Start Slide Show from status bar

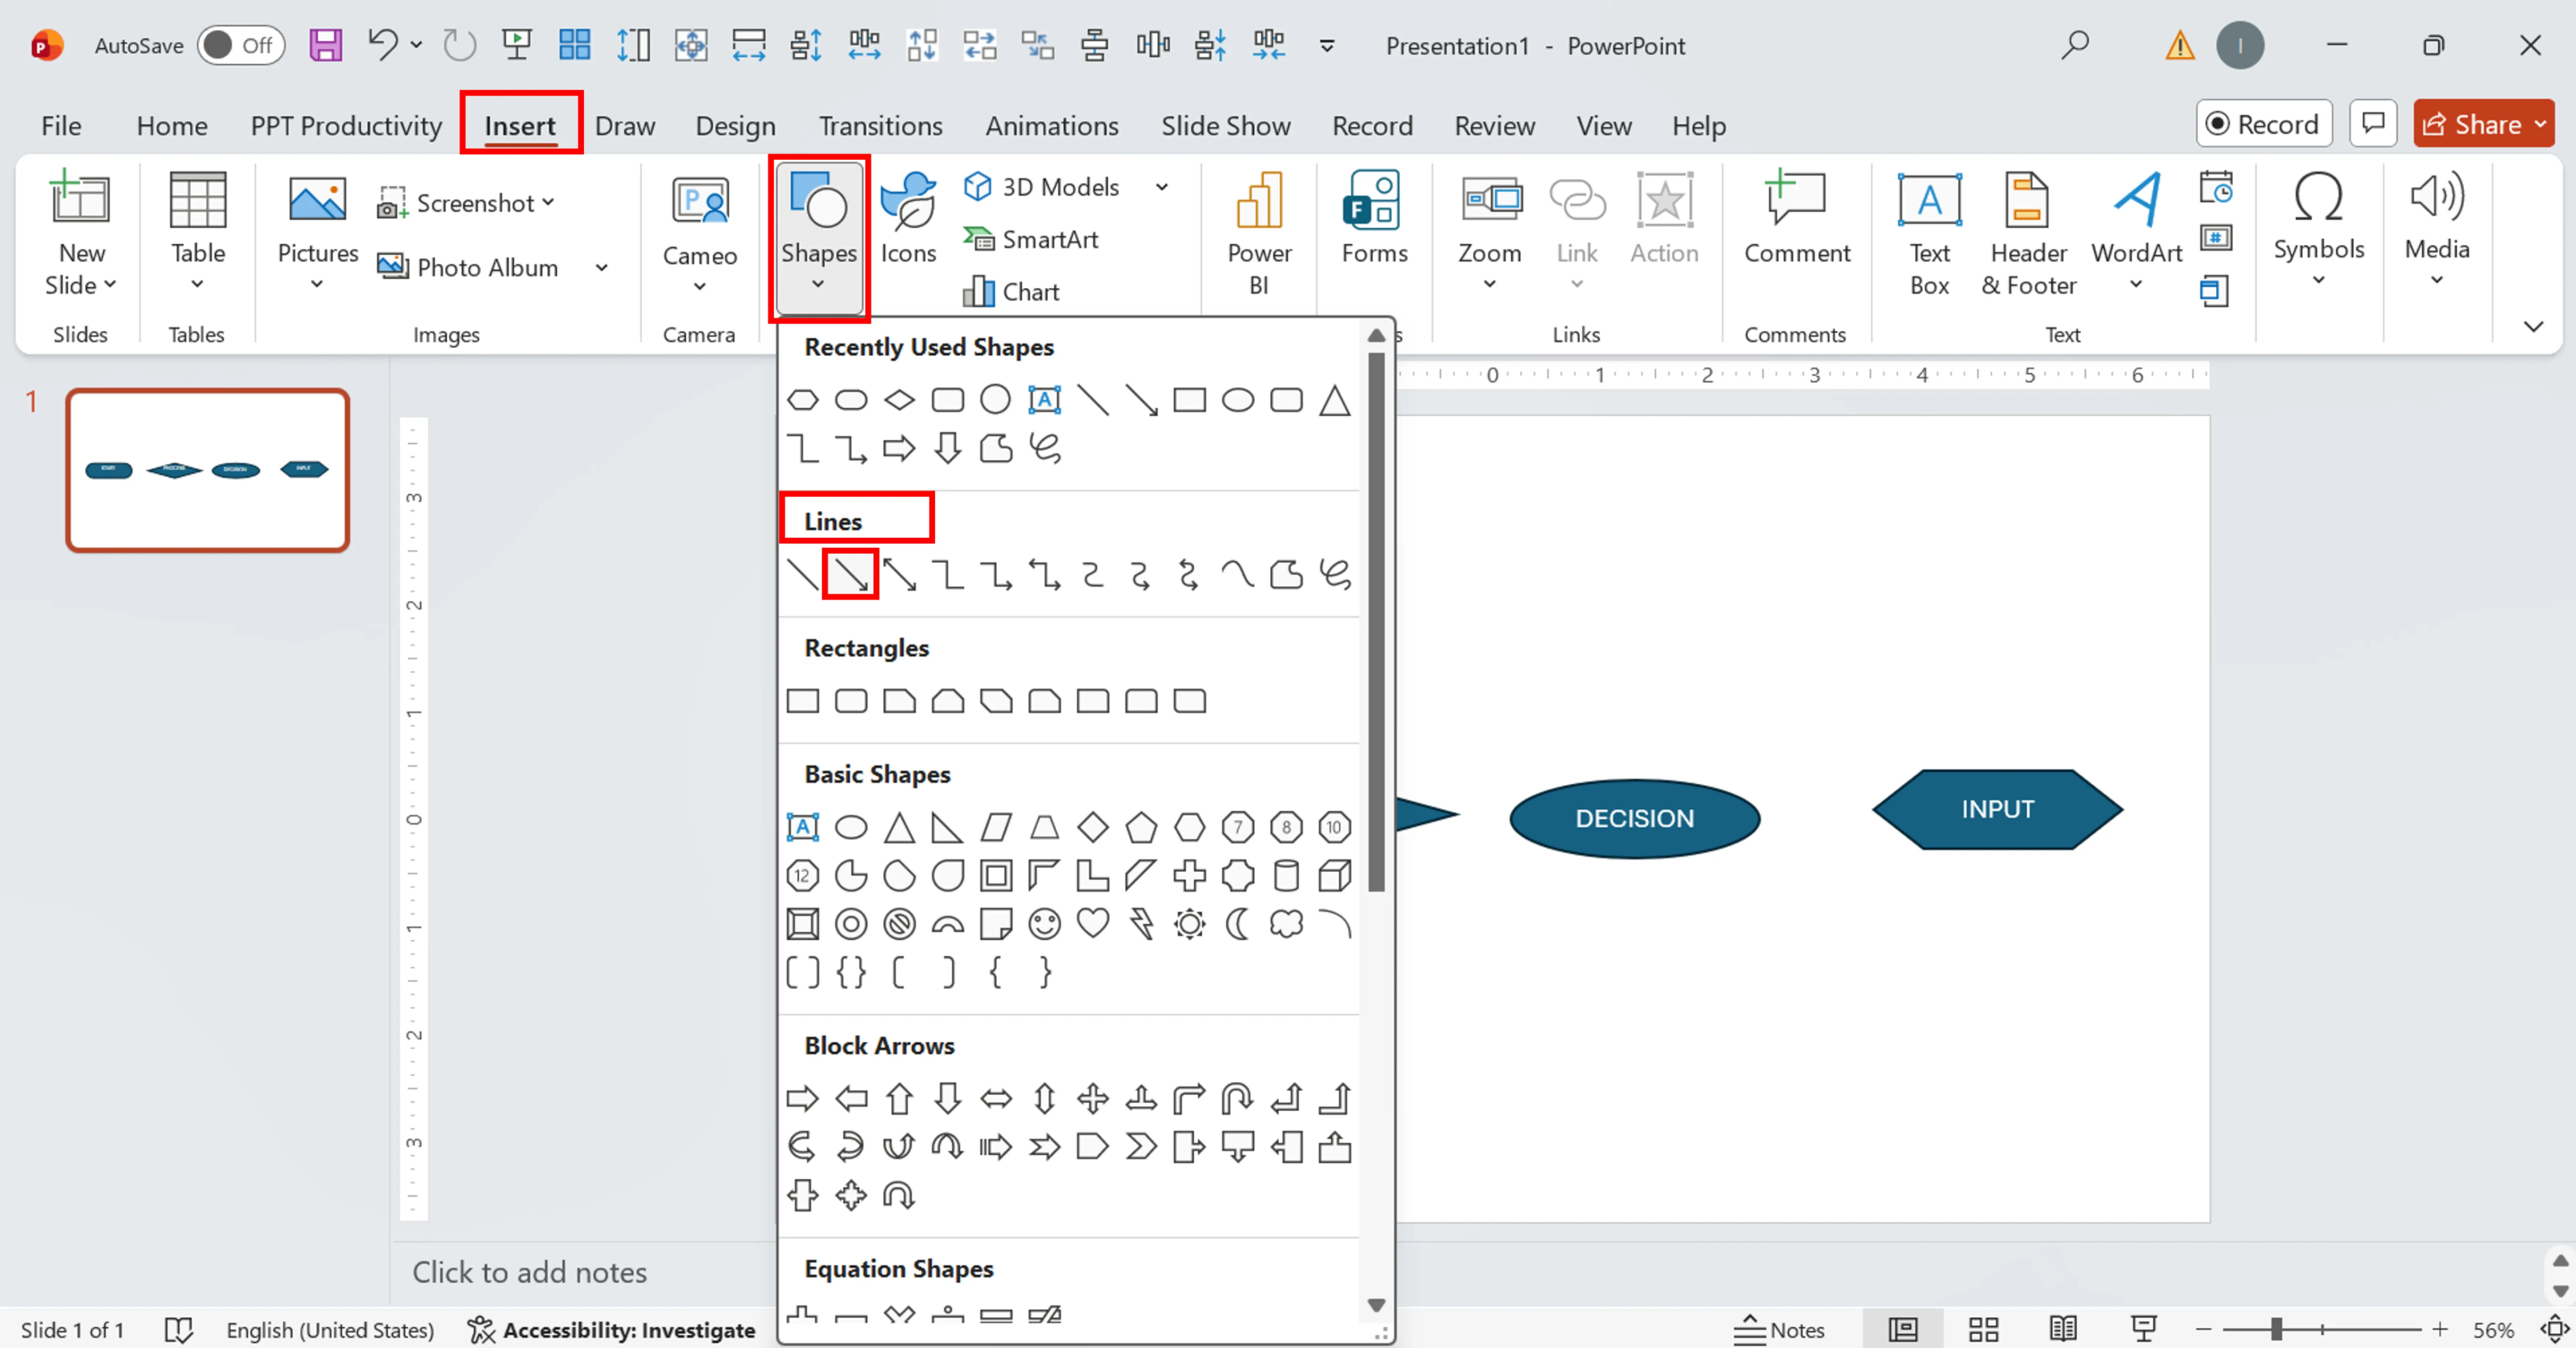click(x=2143, y=1329)
